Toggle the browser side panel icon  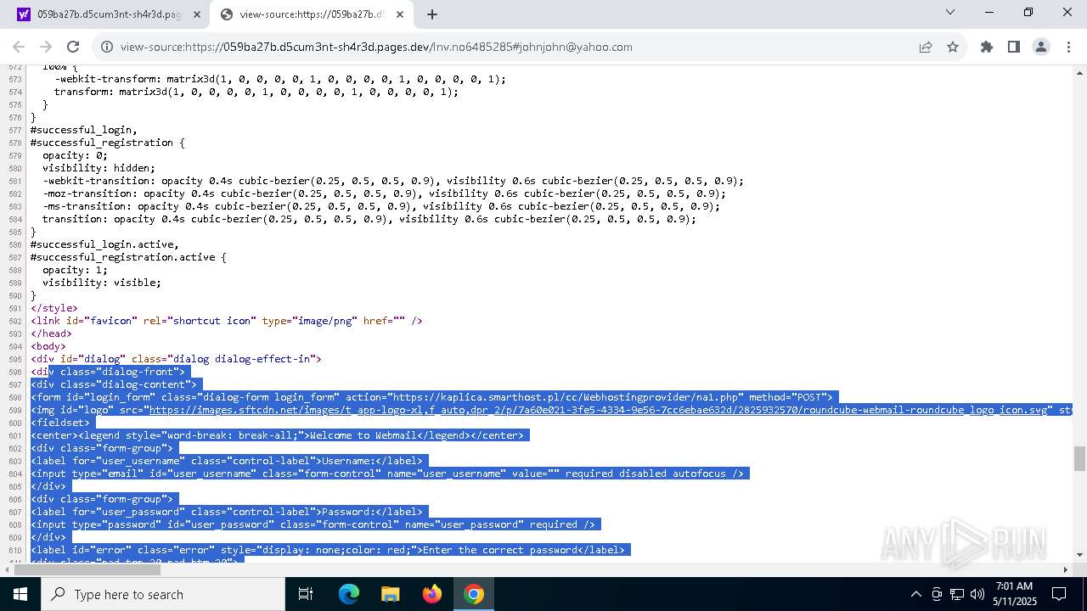coord(1014,47)
